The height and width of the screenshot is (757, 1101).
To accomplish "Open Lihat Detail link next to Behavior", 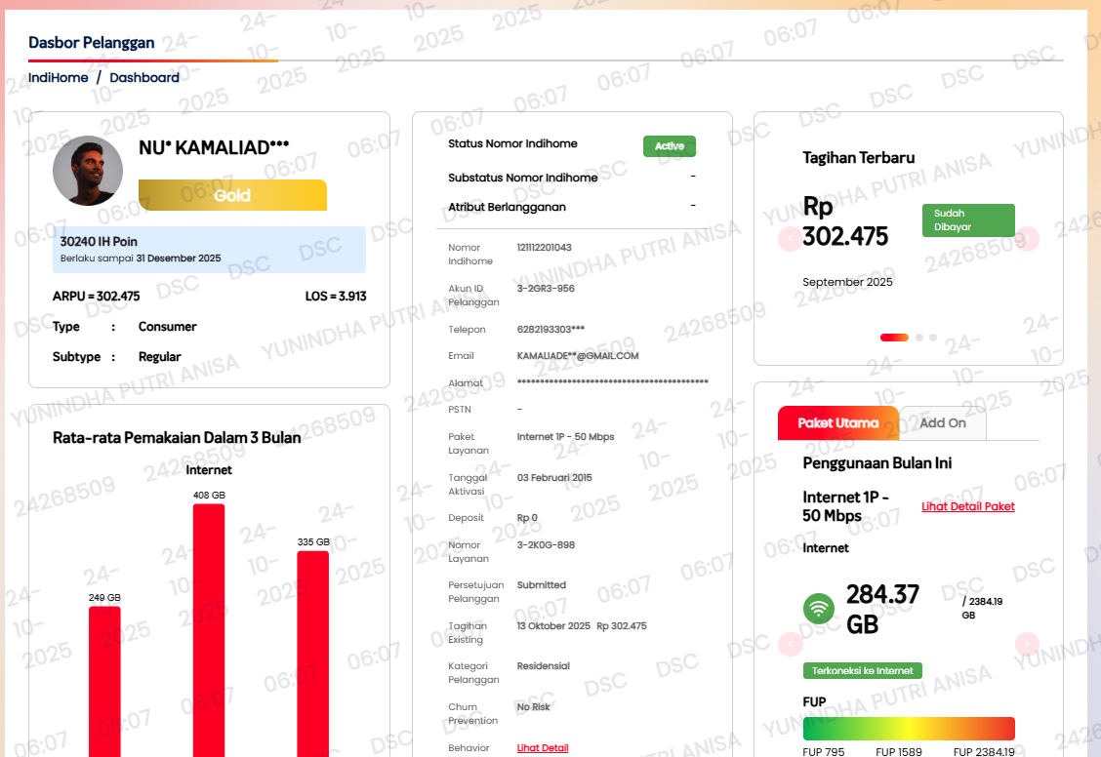I will (543, 748).
